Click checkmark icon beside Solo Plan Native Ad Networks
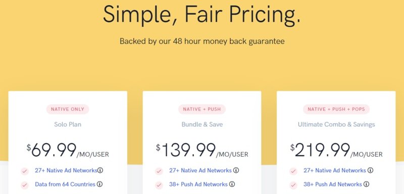This screenshot has width=404, height=194. click(x=25, y=171)
